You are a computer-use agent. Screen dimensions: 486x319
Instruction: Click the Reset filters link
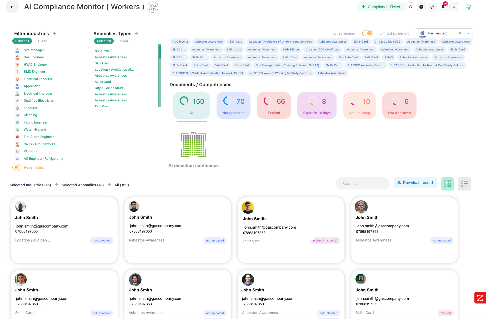(34, 167)
